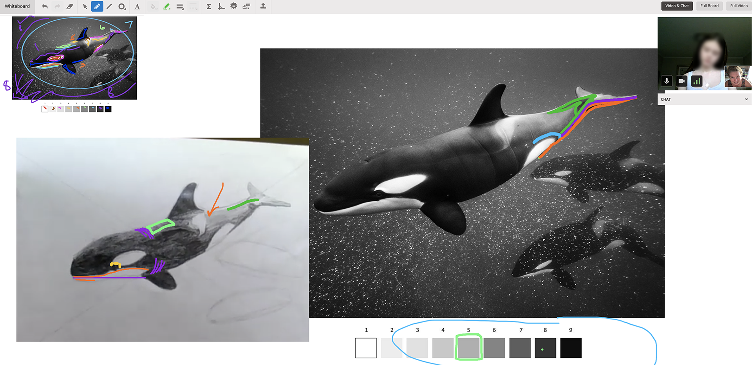This screenshot has height=365, width=752.
Task: Open the gear settings tool
Action: (234, 6)
